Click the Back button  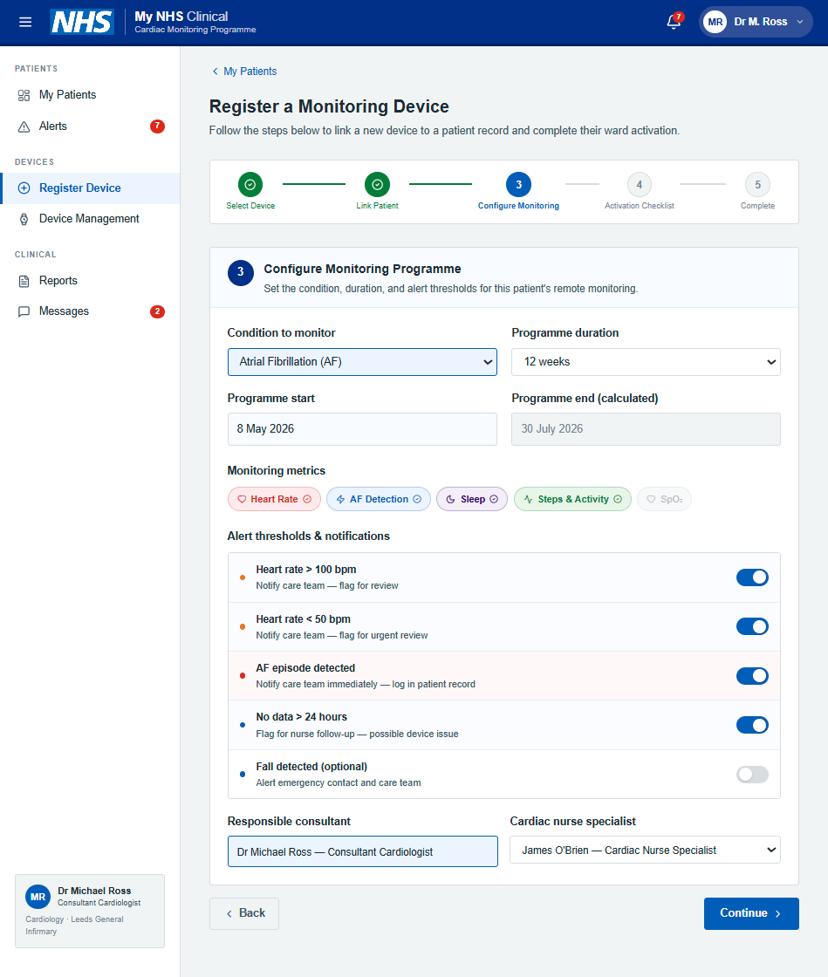tap(244, 913)
